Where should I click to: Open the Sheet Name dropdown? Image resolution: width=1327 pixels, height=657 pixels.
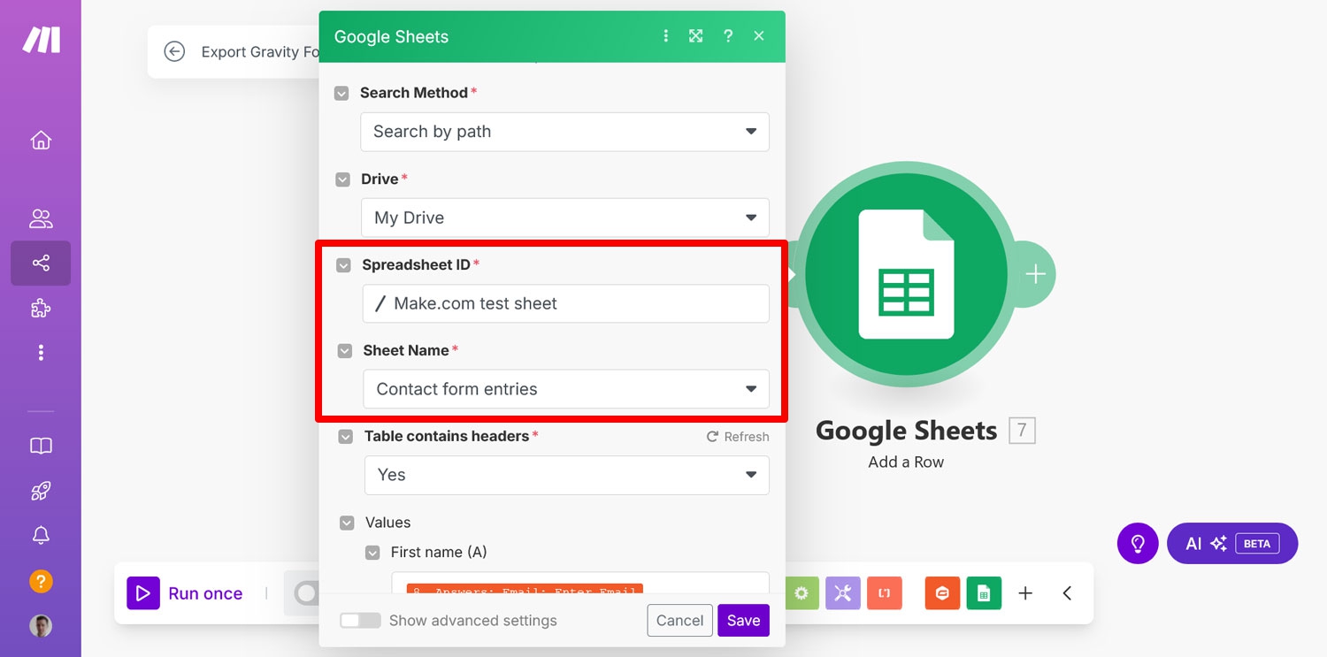click(x=566, y=389)
